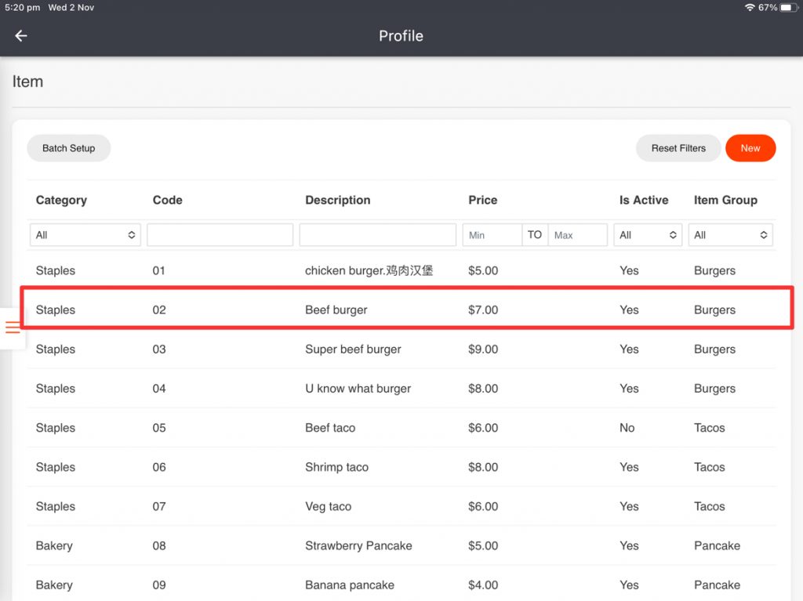The height and width of the screenshot is (601, 803).
Task: Open the Beef burger item row
Action: [336, 310]
